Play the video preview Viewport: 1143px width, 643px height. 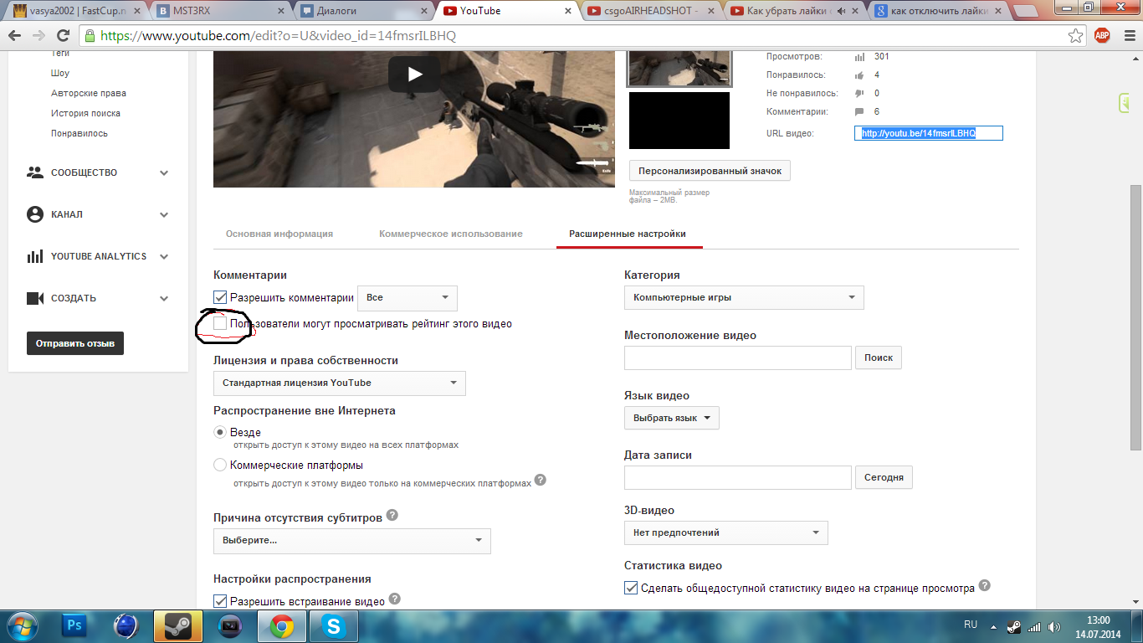pyautogui.click(x=414, y=75)
